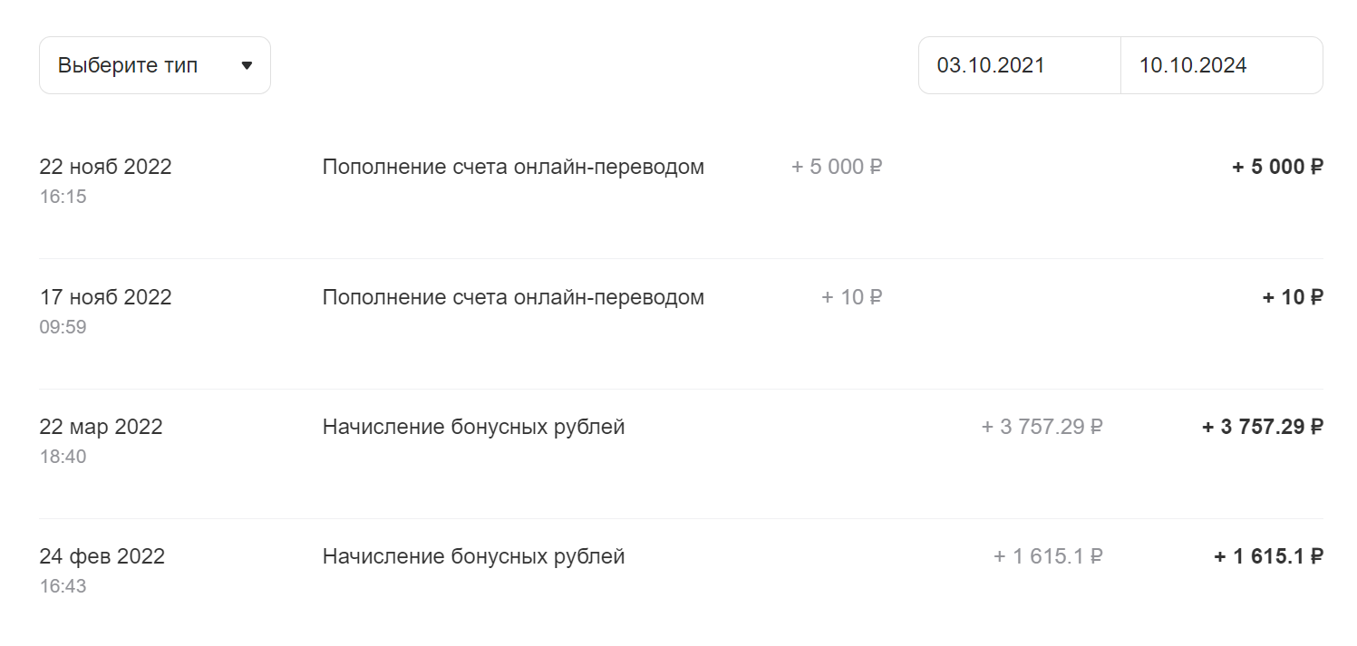The image size is (1357, 646).
Task: Open the transaction dated 22 нояб 2022
Action: pyautogui.click(x=106, y=167)
